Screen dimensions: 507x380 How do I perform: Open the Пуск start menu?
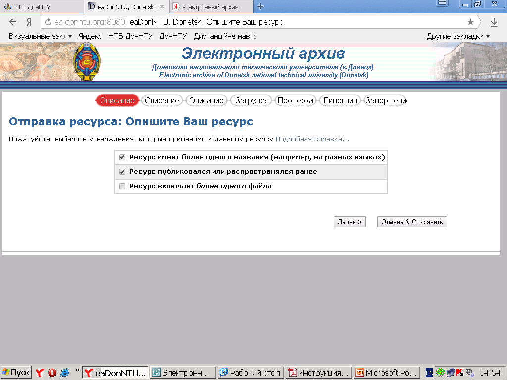16,373
